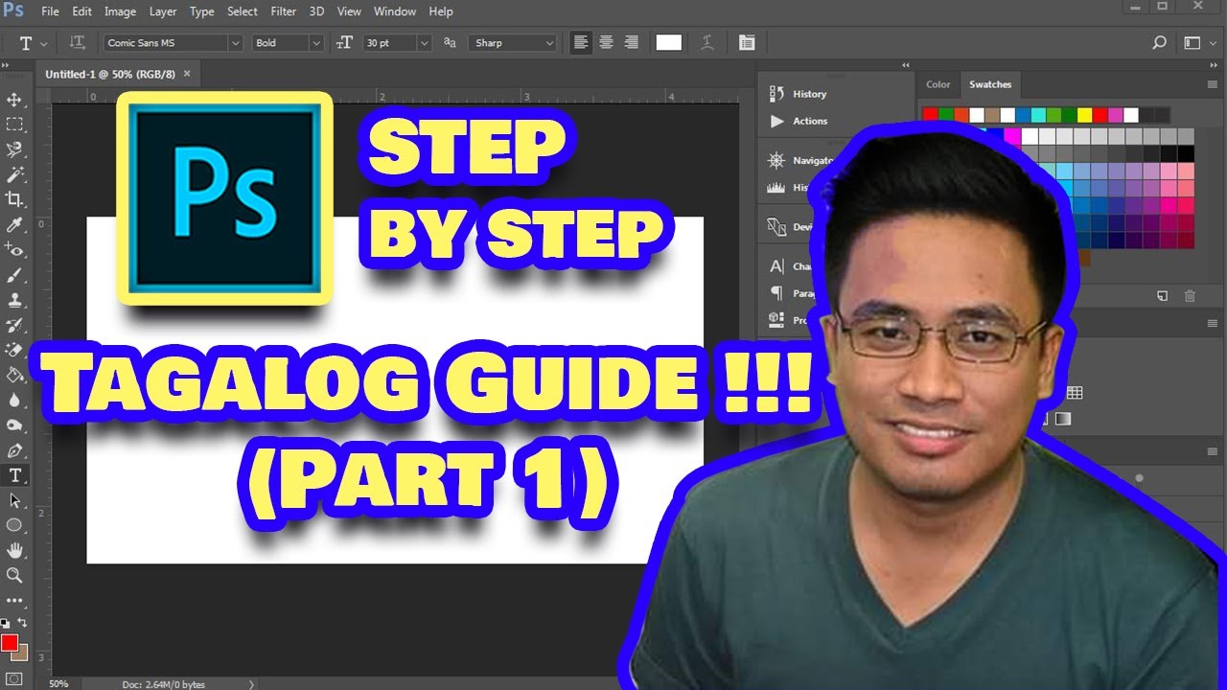Screen dimensions: 1227x690
Task: Align text left
Action: tap(581, 42)
